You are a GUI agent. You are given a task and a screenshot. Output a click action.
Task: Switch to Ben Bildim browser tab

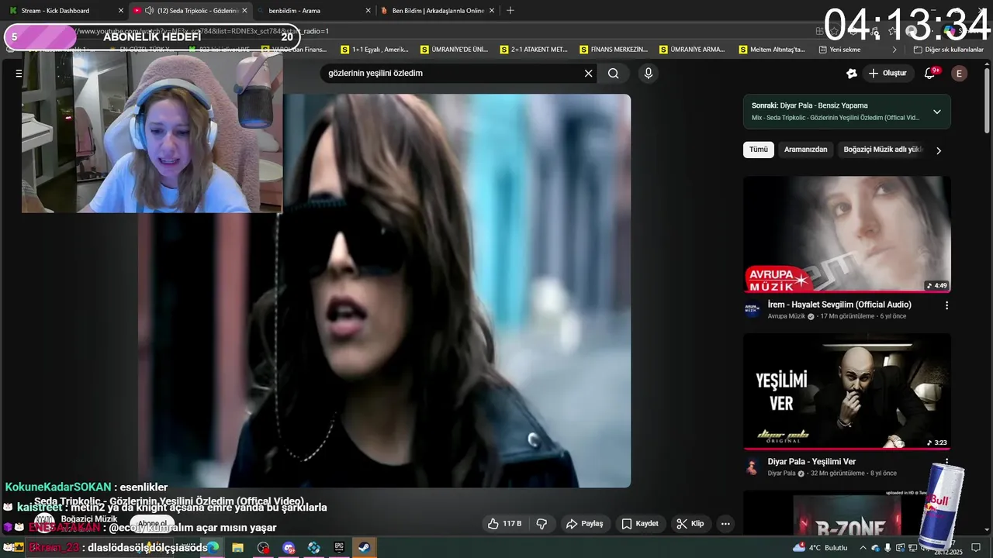[438, 11]
